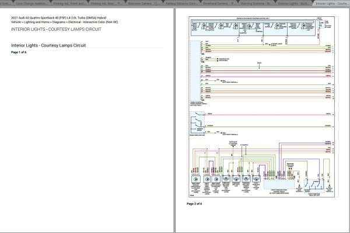This screenshot has width=350, height=233.
Task: Open the Parking Distance Control tab
Action: (181, 3)
